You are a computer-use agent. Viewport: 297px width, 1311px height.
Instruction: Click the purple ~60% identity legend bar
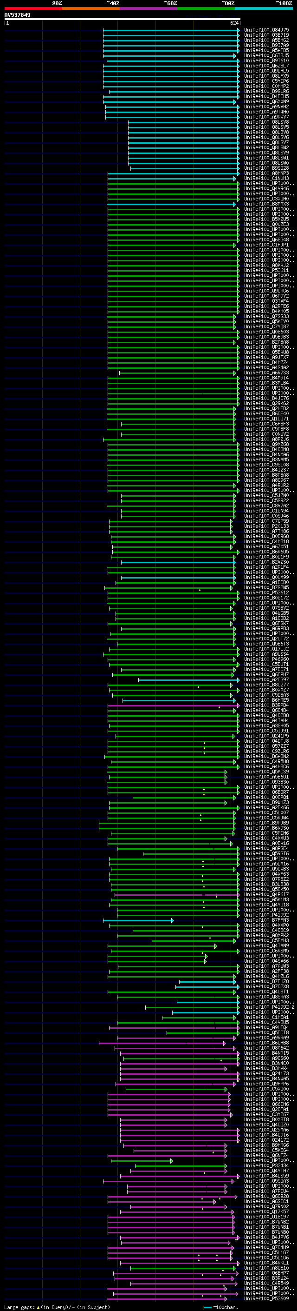pyautogui.click(x=148, y=8)
